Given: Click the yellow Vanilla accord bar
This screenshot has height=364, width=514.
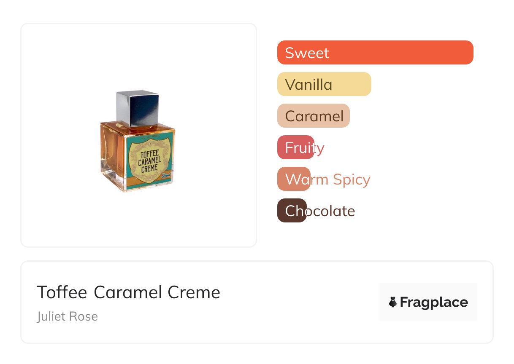Looking at the screenshot, I should coord(324,84).
